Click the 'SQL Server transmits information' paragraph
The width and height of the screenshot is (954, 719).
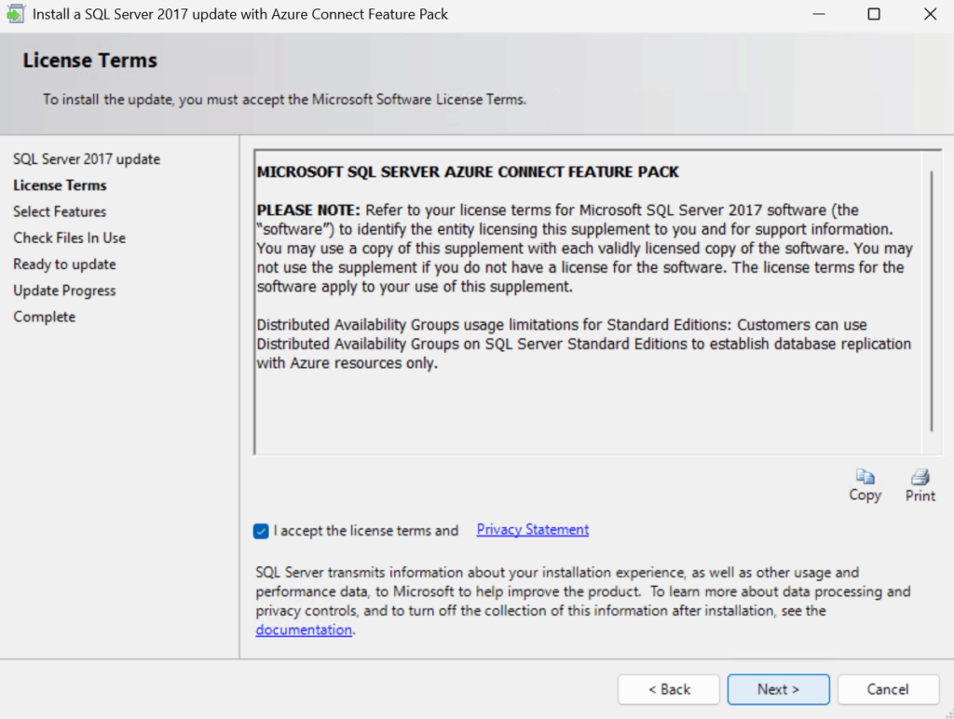(583, 601)
